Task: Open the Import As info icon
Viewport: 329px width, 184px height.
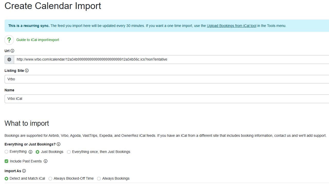Action: [24, 171]
